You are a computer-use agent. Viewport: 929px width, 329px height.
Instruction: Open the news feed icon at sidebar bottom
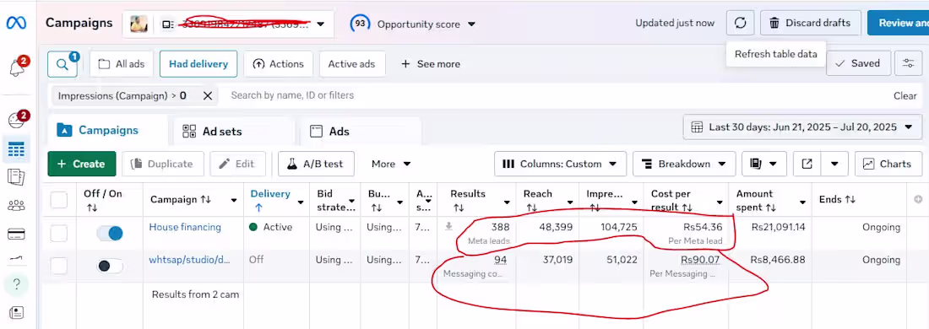16,312
